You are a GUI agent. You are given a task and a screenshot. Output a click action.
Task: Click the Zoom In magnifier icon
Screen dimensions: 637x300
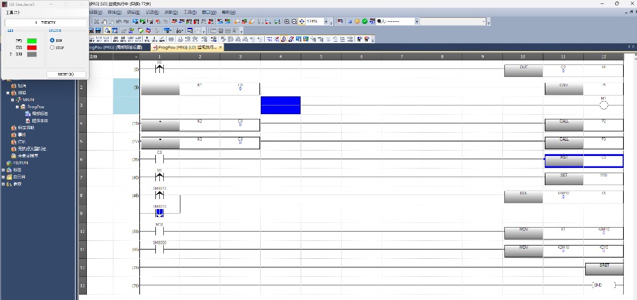pos(287,21)
